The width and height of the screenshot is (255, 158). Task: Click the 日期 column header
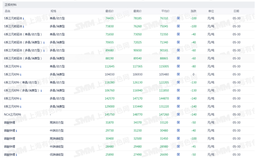[x=236, y=11]
